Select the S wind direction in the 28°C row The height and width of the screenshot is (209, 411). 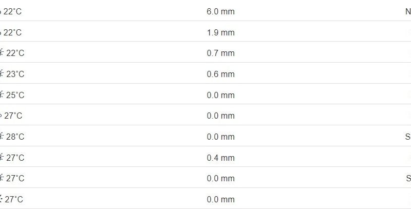(408, 137)
